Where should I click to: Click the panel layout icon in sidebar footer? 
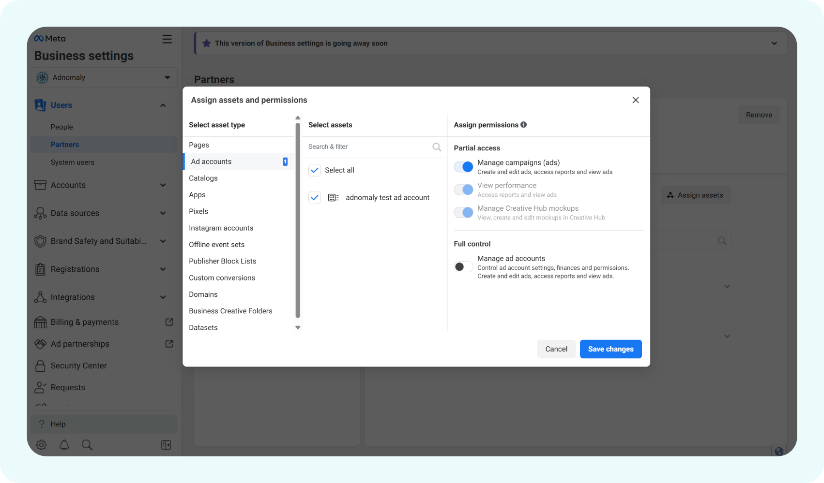[166, 445]
